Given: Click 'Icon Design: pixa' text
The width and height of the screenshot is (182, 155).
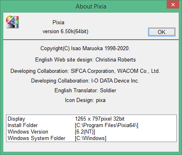Looking at the screenshot, I should click(85, 100).
